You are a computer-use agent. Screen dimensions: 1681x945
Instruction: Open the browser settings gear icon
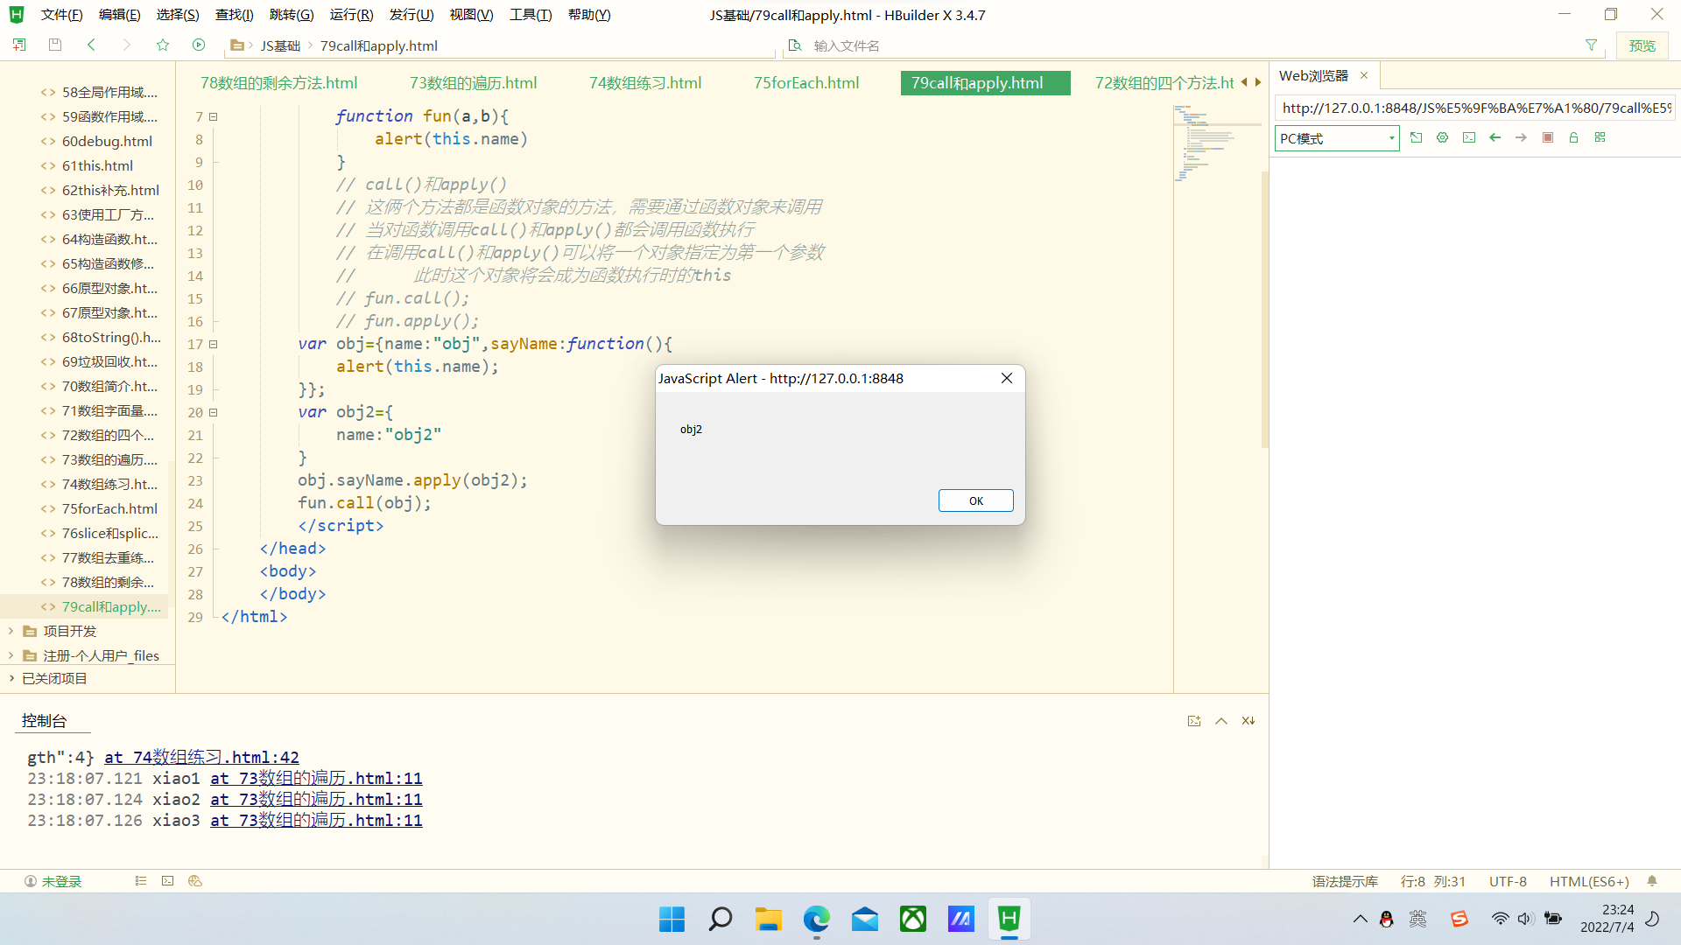[1442, 137]
